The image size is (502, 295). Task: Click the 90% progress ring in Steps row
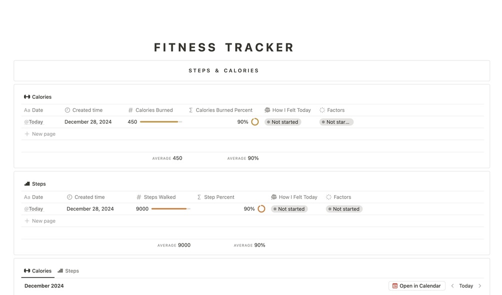261,209
